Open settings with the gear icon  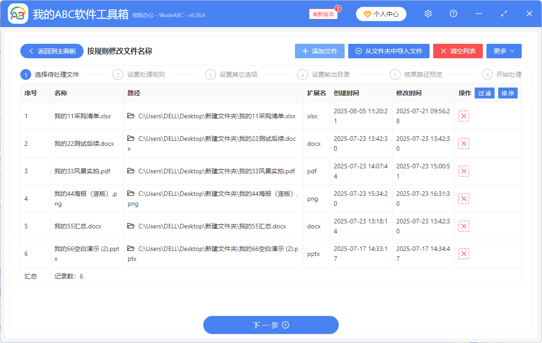coord(428,14)
